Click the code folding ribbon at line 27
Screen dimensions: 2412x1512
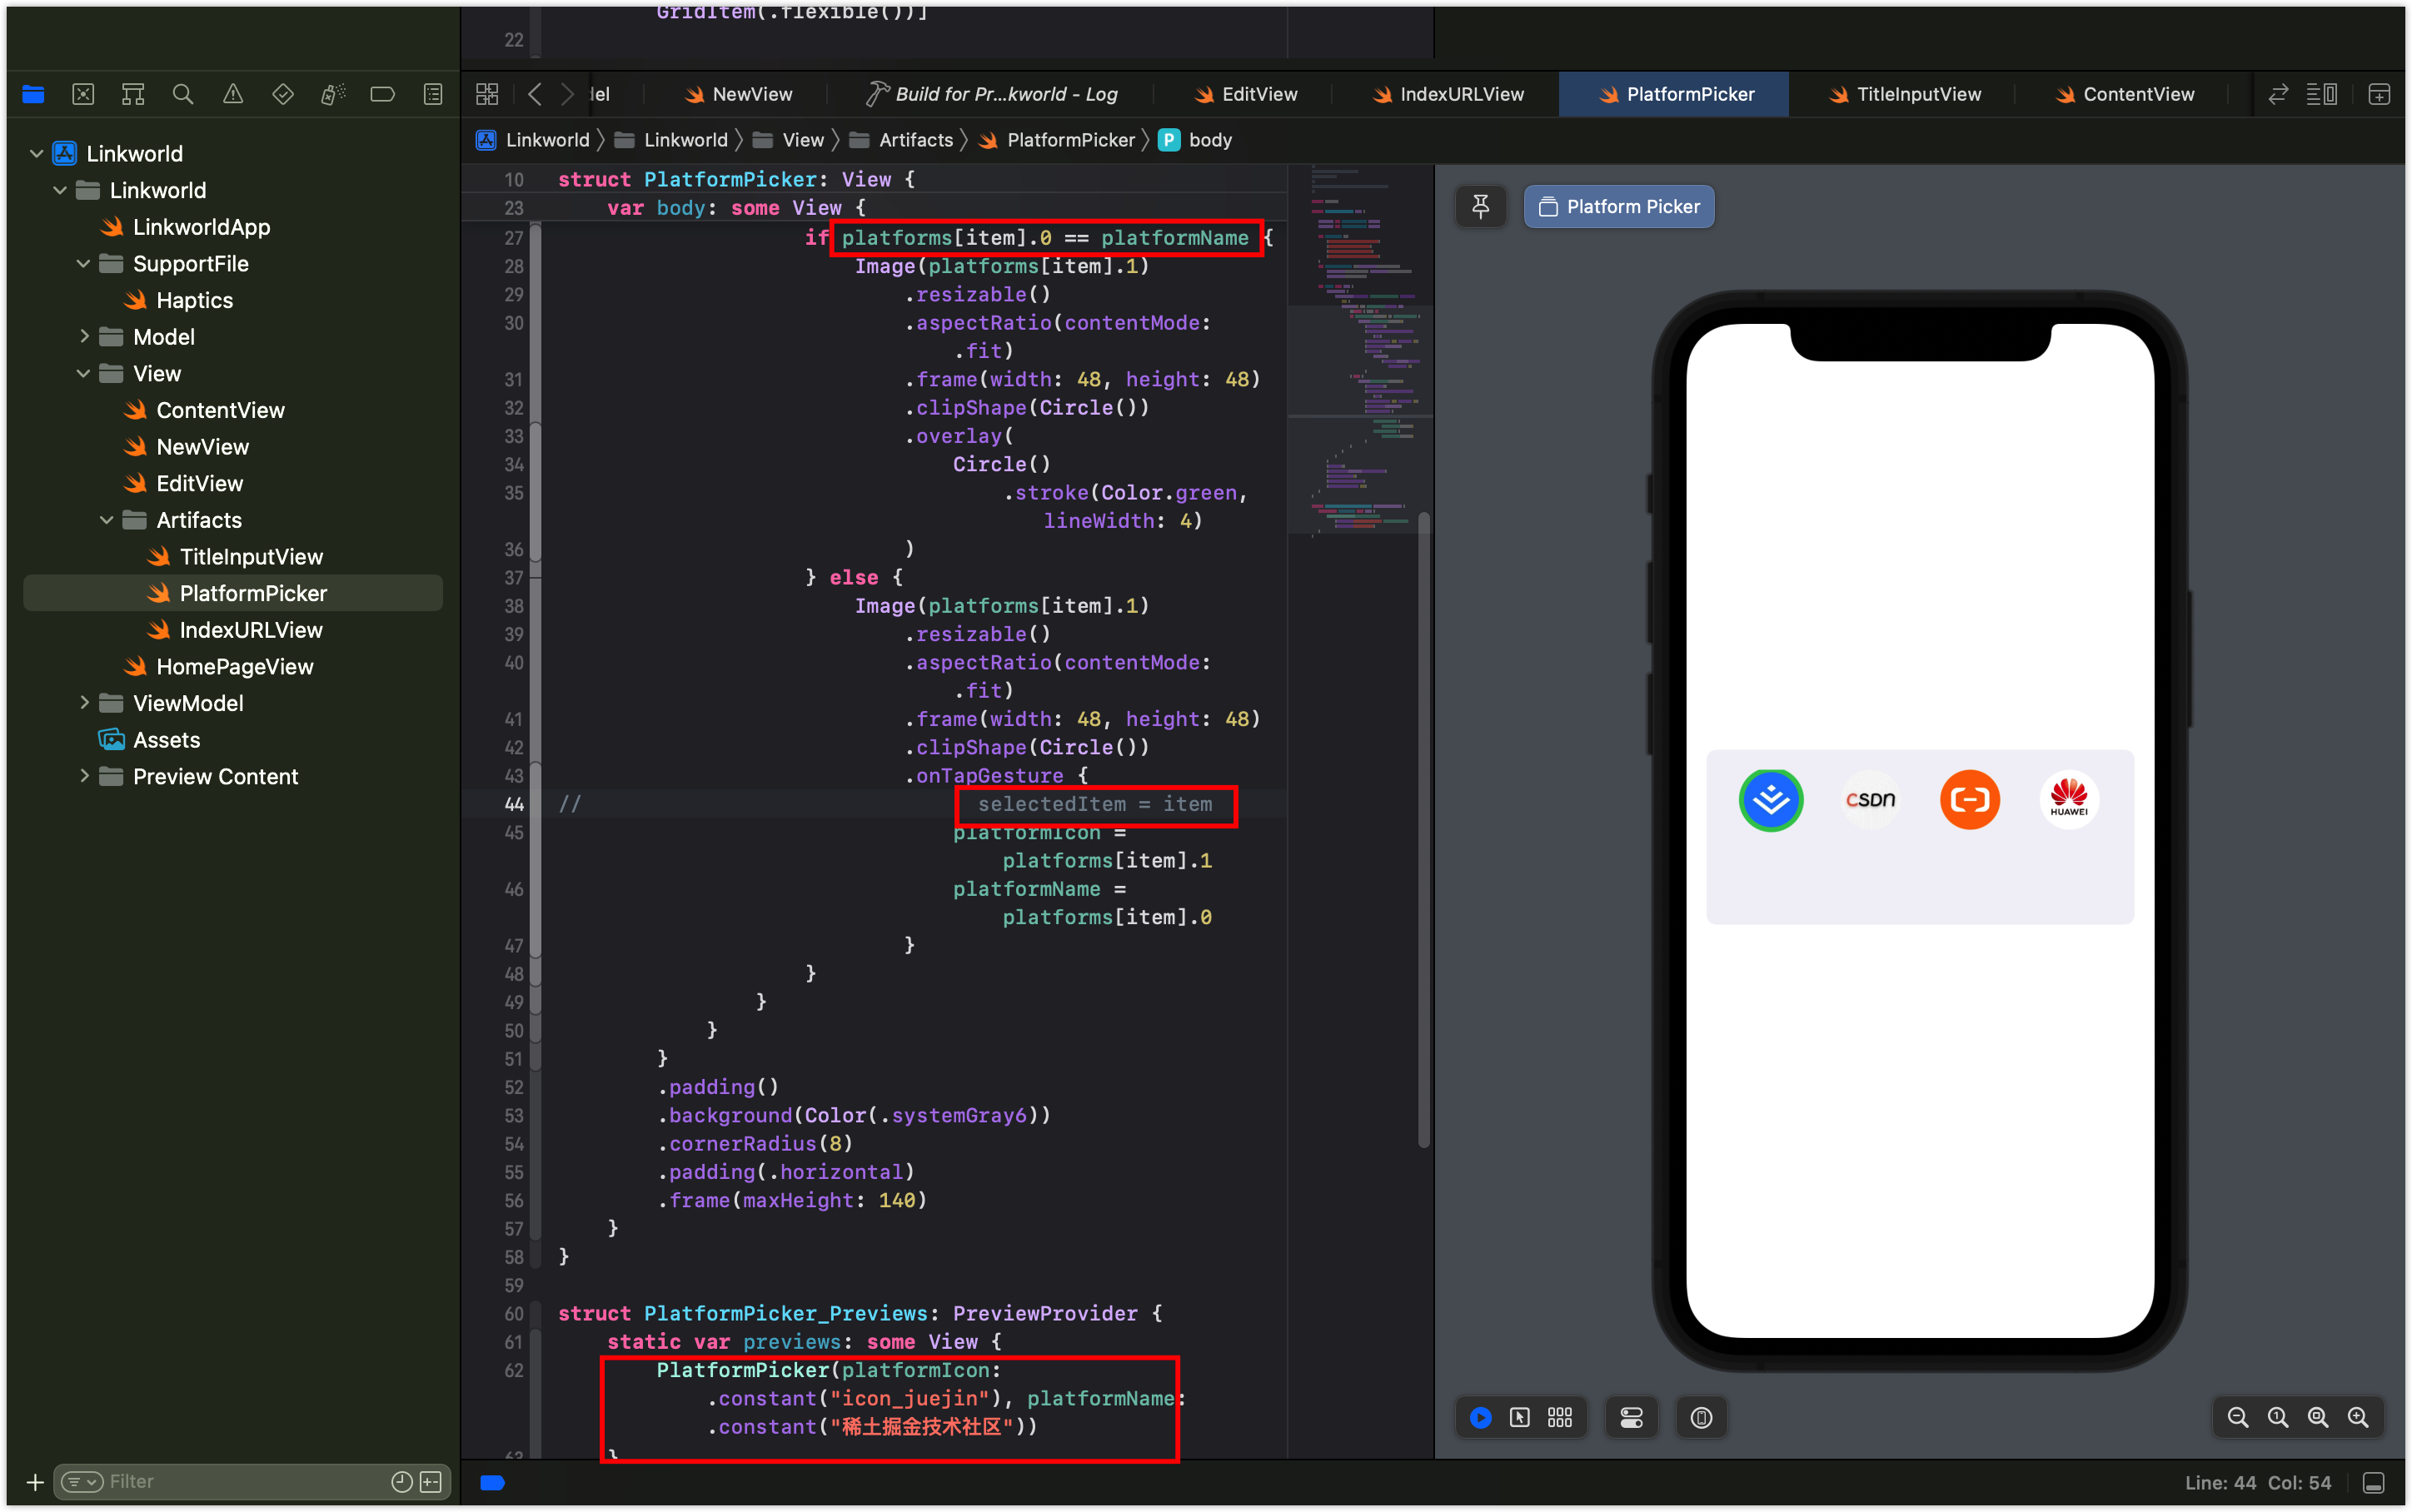[536, 238]
